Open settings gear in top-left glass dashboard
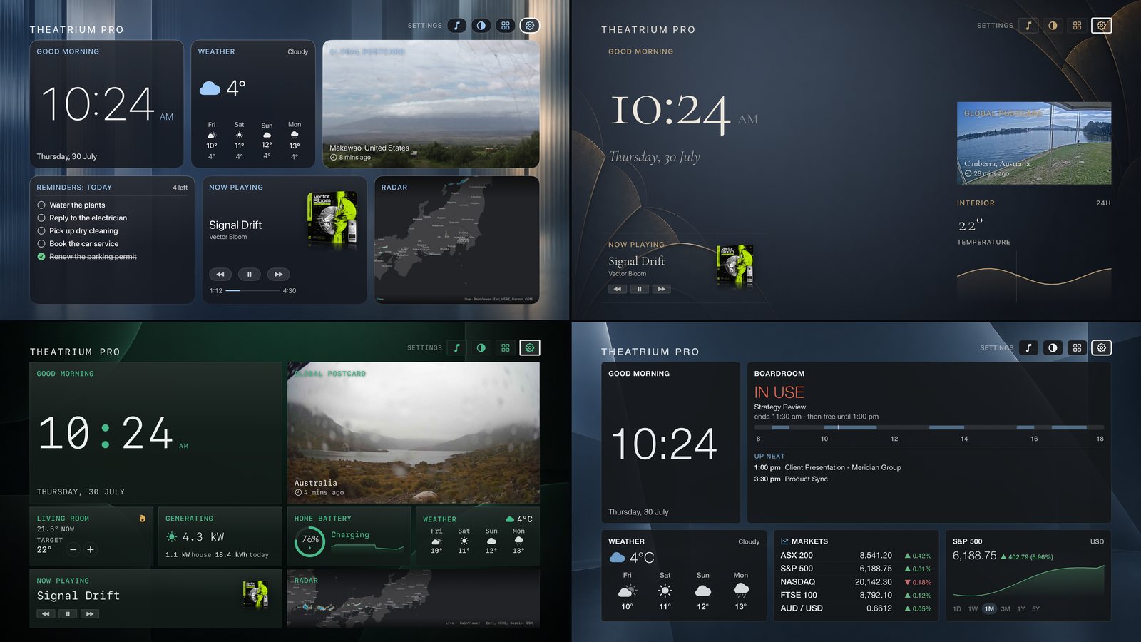1141x642 pixels. [530, 26]
